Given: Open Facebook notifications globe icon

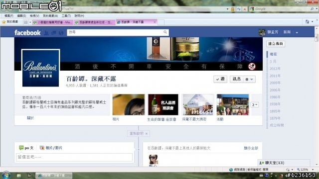Looking at the screenshot, I should 61,33.
